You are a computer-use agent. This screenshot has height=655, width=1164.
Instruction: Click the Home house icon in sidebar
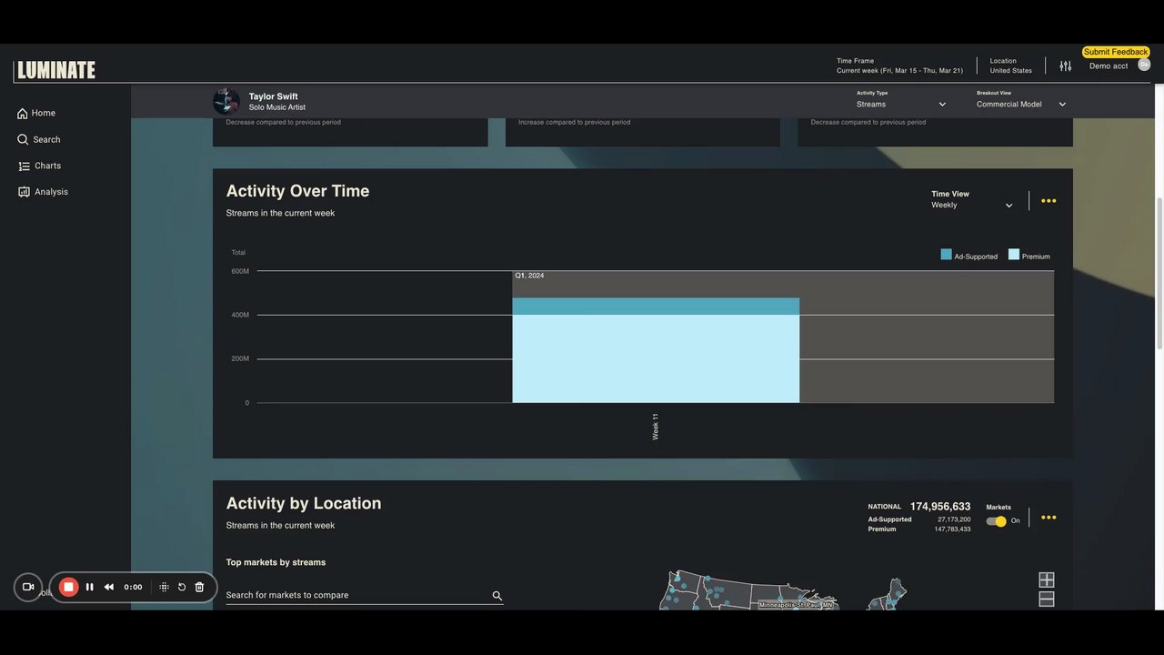click(x=23, y=114)
